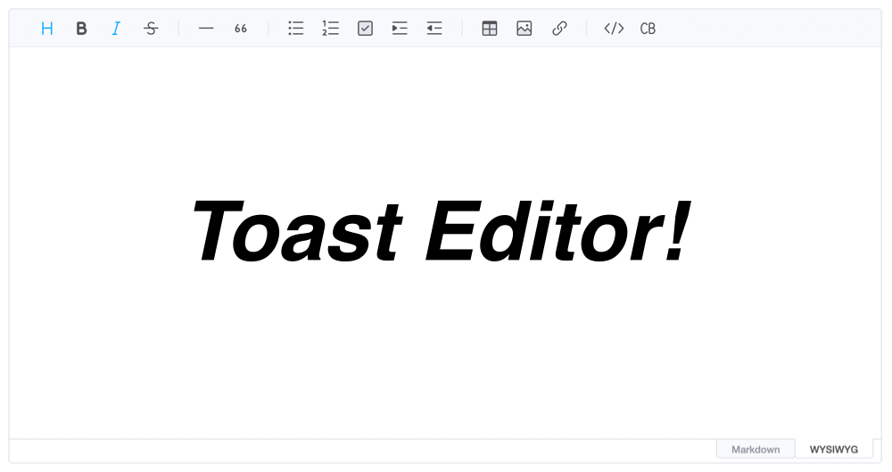Open the Headings toolbar option
892x472 pixels.
pos(47,29)
